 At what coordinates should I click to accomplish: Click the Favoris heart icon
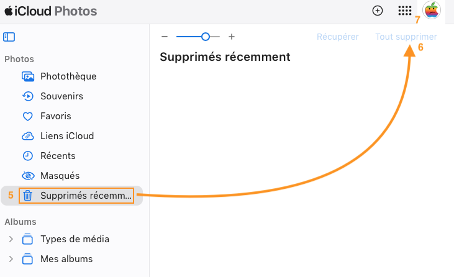(27, 116)
